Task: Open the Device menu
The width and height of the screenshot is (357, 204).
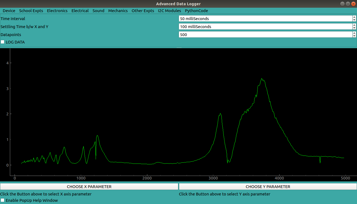Action: pyautogui.click(x=9, y=11)
